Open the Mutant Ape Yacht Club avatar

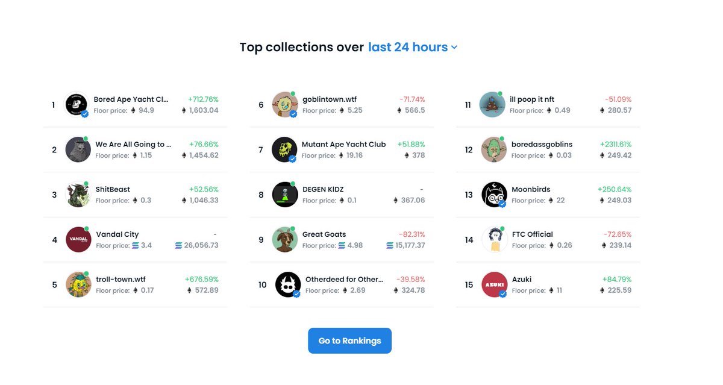[284, 149]
